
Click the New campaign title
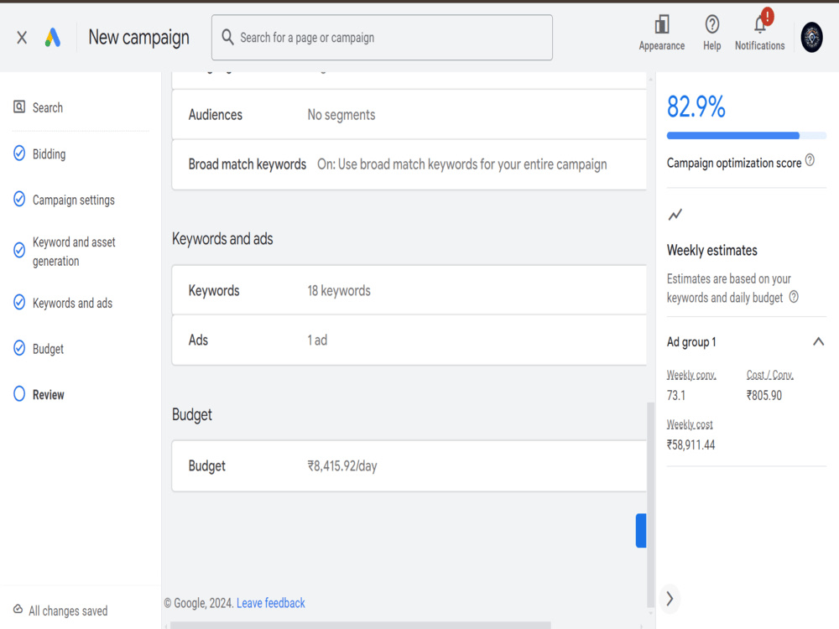point(138,38)
